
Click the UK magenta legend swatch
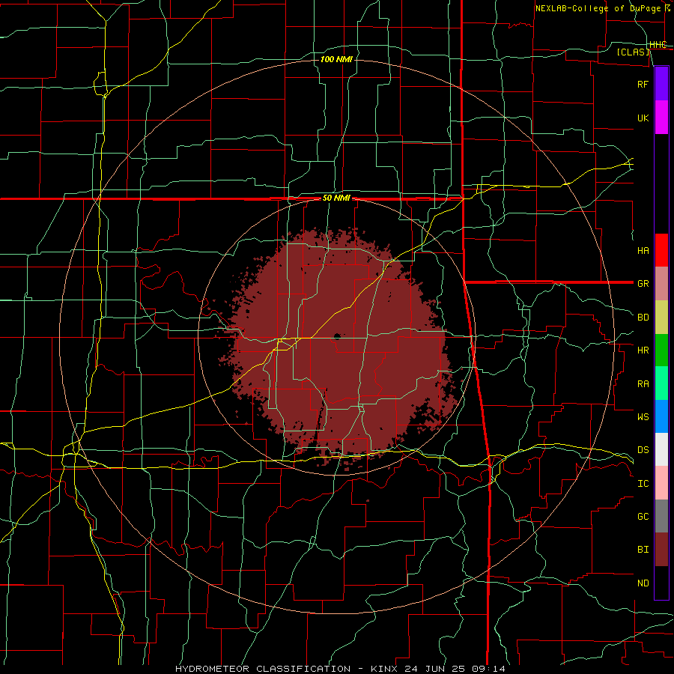pos(661,118)
